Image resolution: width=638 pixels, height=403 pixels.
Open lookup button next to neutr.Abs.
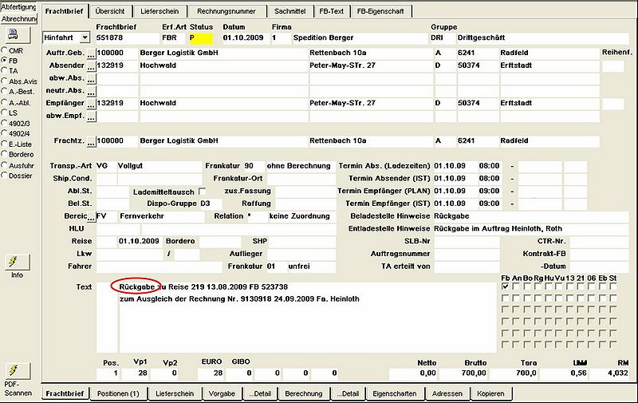pos(91,91)
